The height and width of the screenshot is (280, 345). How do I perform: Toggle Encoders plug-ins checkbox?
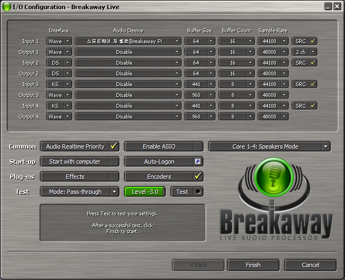tap(163, 177)
